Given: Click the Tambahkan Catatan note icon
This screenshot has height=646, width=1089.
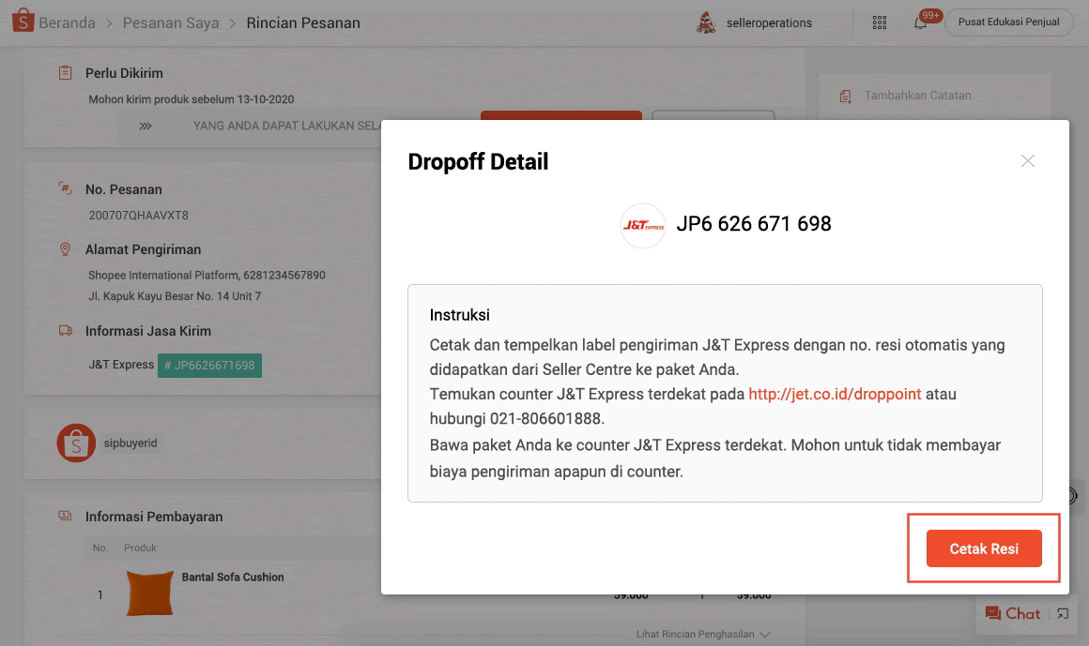Looking at the screenshot, I should pos(845,97).
